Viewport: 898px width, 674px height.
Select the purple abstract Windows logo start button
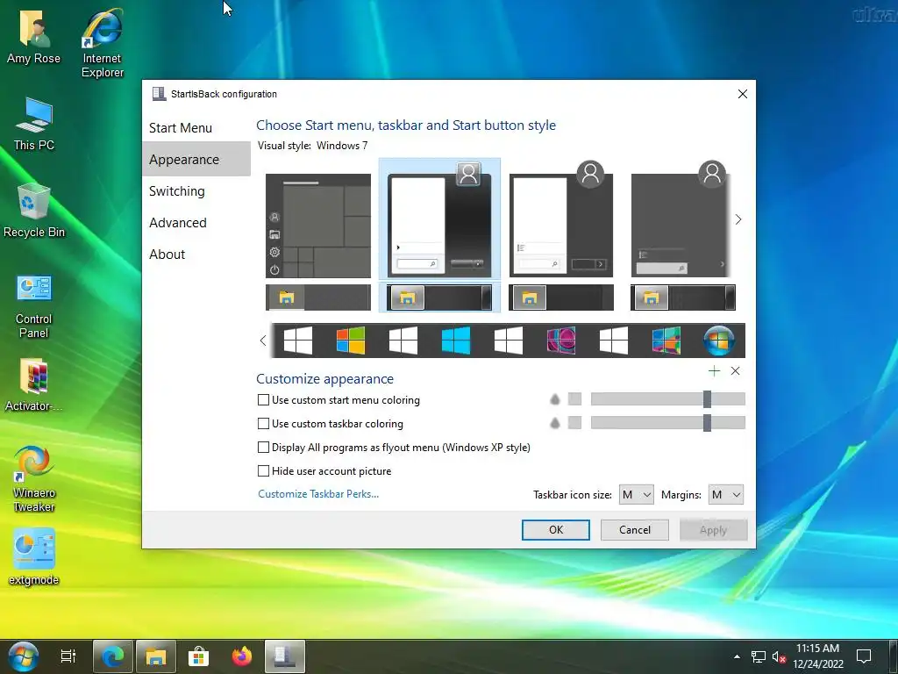(561, 341)
